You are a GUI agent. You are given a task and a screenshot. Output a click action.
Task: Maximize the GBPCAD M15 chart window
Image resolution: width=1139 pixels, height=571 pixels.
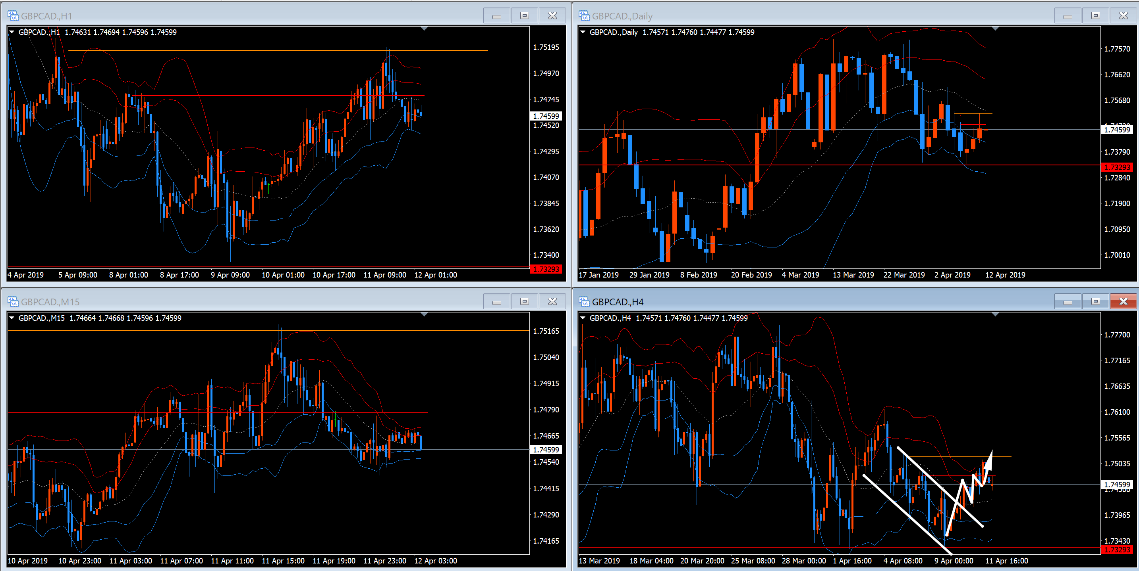tap(524, 301)
